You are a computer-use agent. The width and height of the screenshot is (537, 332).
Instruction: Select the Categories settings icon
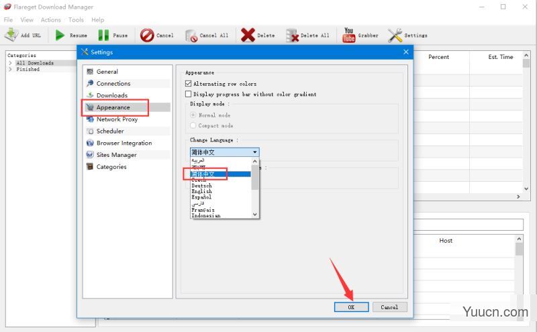point(90,167)
